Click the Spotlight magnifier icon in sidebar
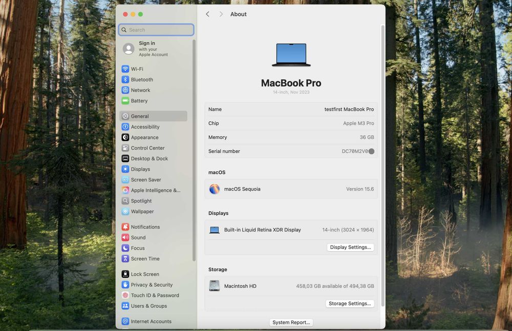 [x=125, y=201]
